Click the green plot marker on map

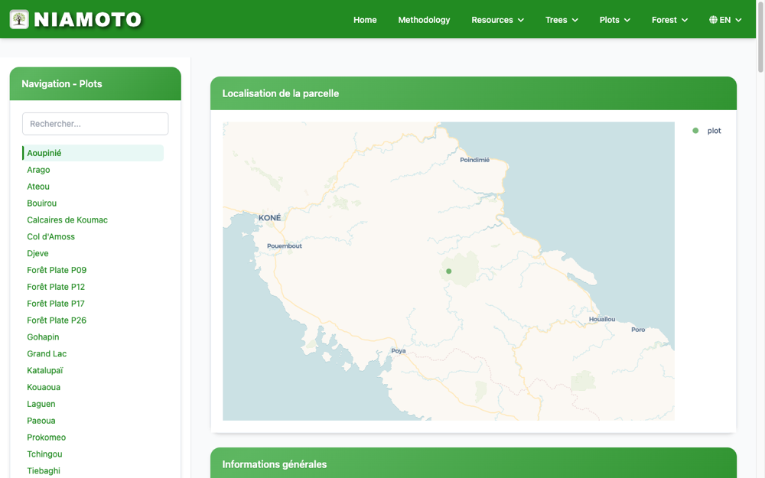coord(448,272)
